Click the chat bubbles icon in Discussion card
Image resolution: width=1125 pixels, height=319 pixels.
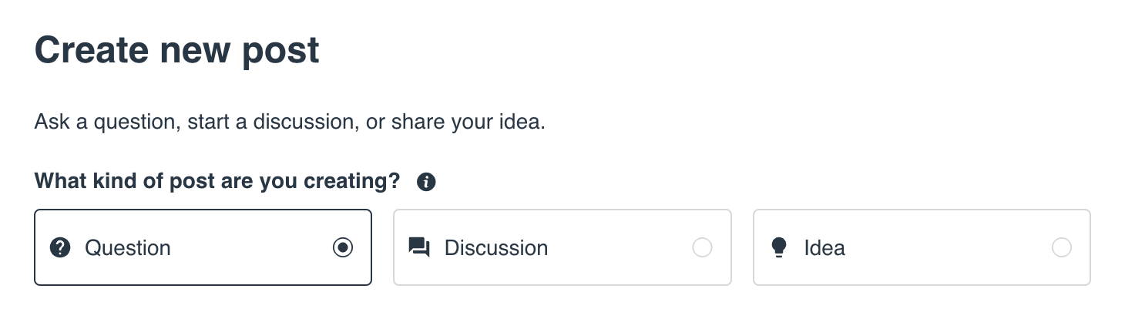419,247
